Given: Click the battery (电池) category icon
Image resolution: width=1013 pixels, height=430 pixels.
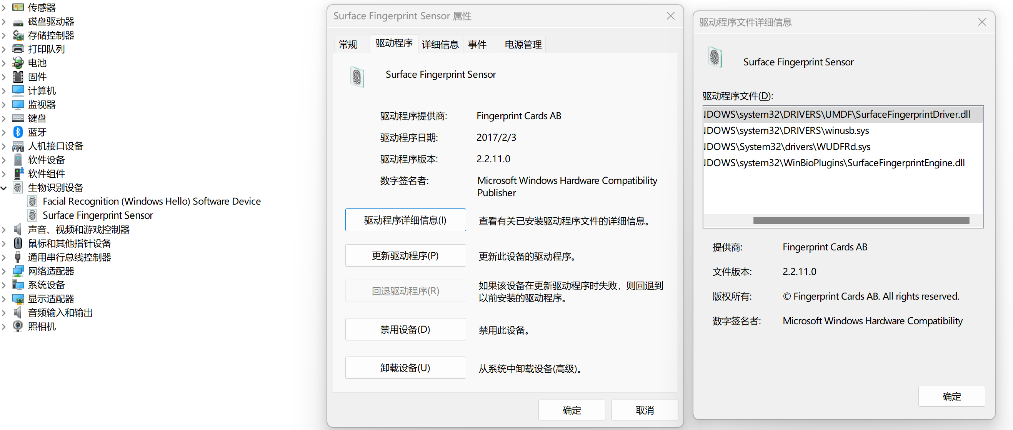Looking at the screenshot, I should pyautogui.click(x=18, y=63).
